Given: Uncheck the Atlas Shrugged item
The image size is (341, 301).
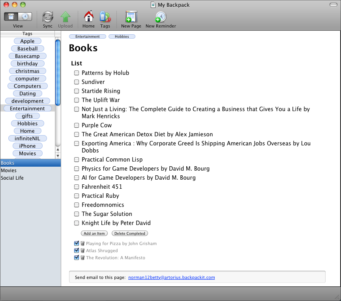Looking at the screenshot, I should point(77,251).
